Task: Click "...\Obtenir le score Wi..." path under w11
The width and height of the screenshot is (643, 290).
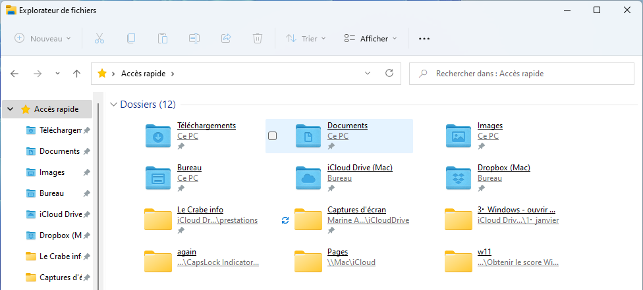Action: pos(518,262)
